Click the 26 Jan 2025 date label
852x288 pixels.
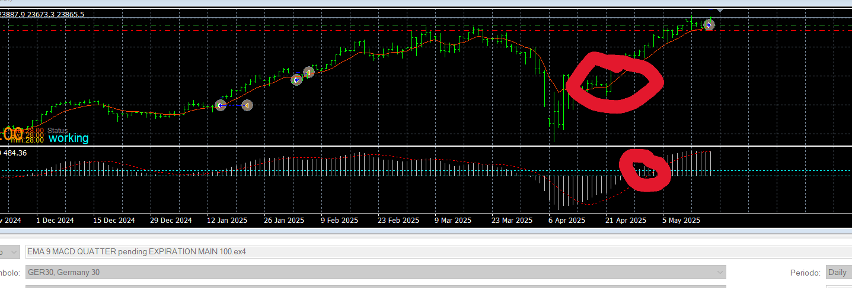pyautogui.click(x=284, y=221)
